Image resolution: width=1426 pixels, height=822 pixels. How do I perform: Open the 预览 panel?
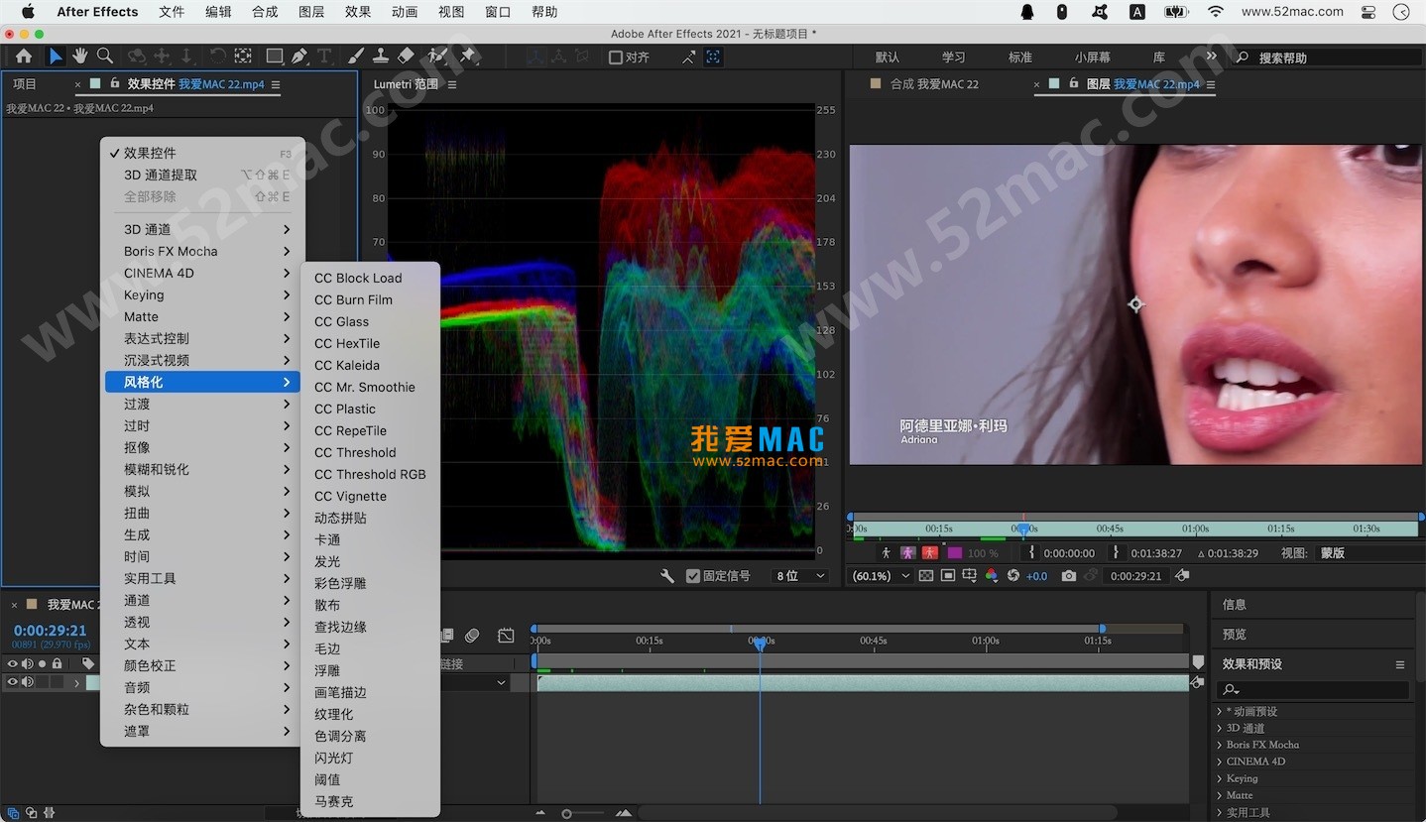point(1235,634)
